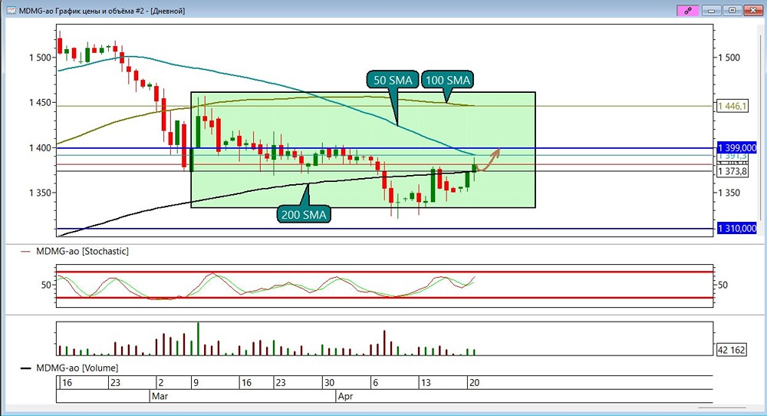The width and height of the screenshot is (767, 416).
Task: Click the 1 391,3 price value label
Action: click(732, 156)
